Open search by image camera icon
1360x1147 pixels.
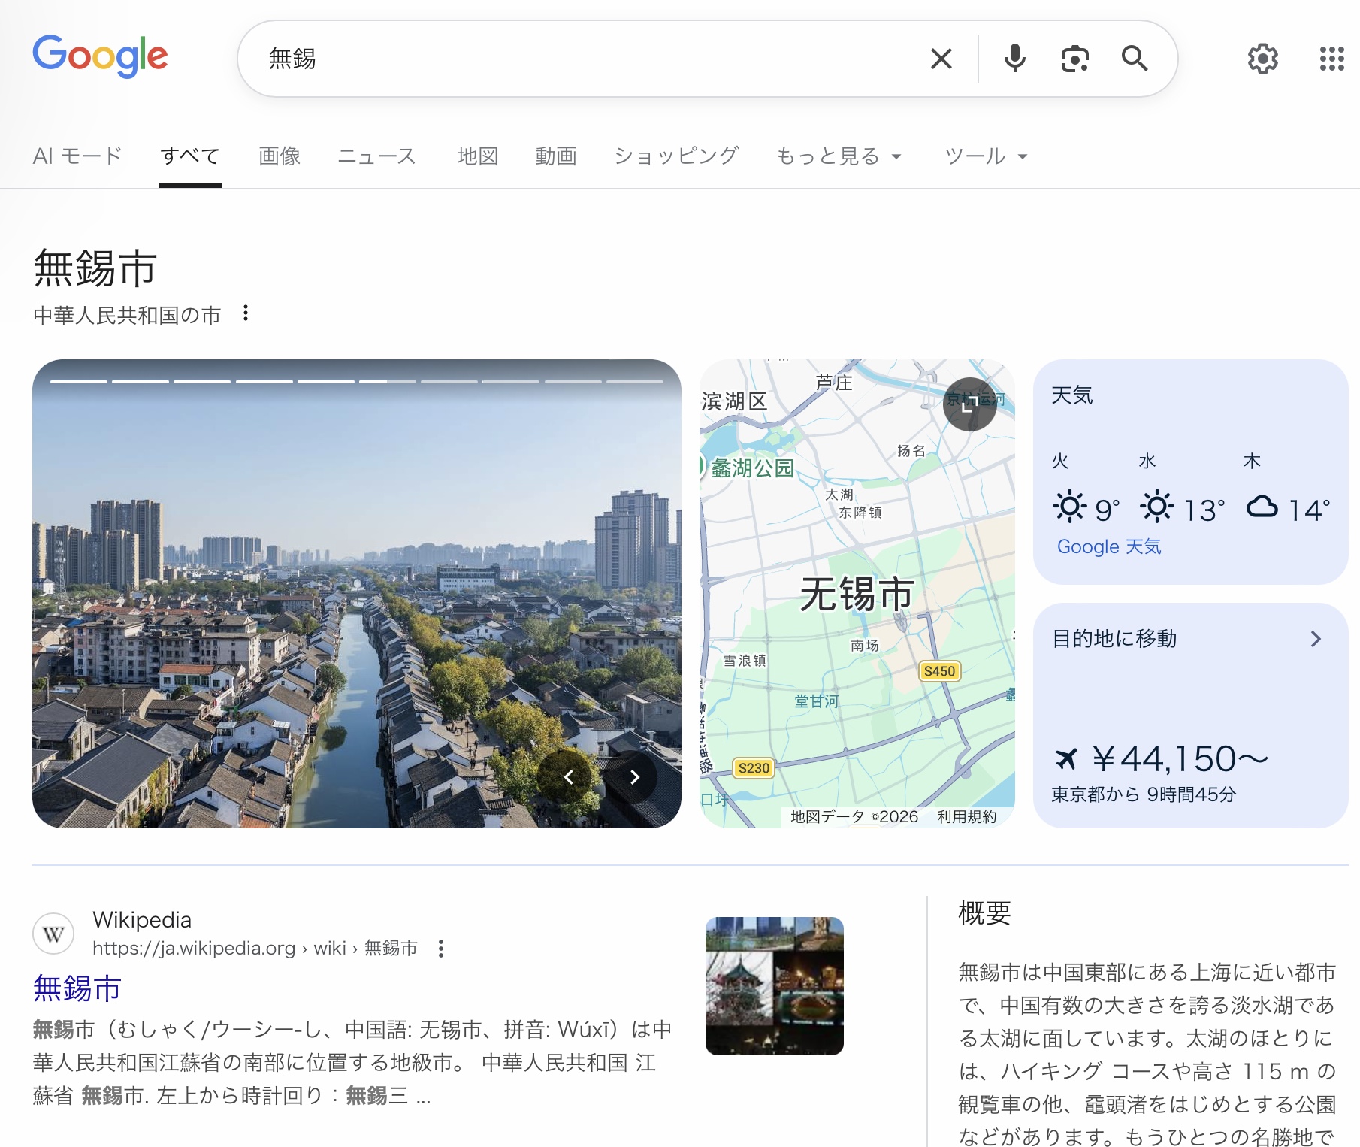[1074, 59]
